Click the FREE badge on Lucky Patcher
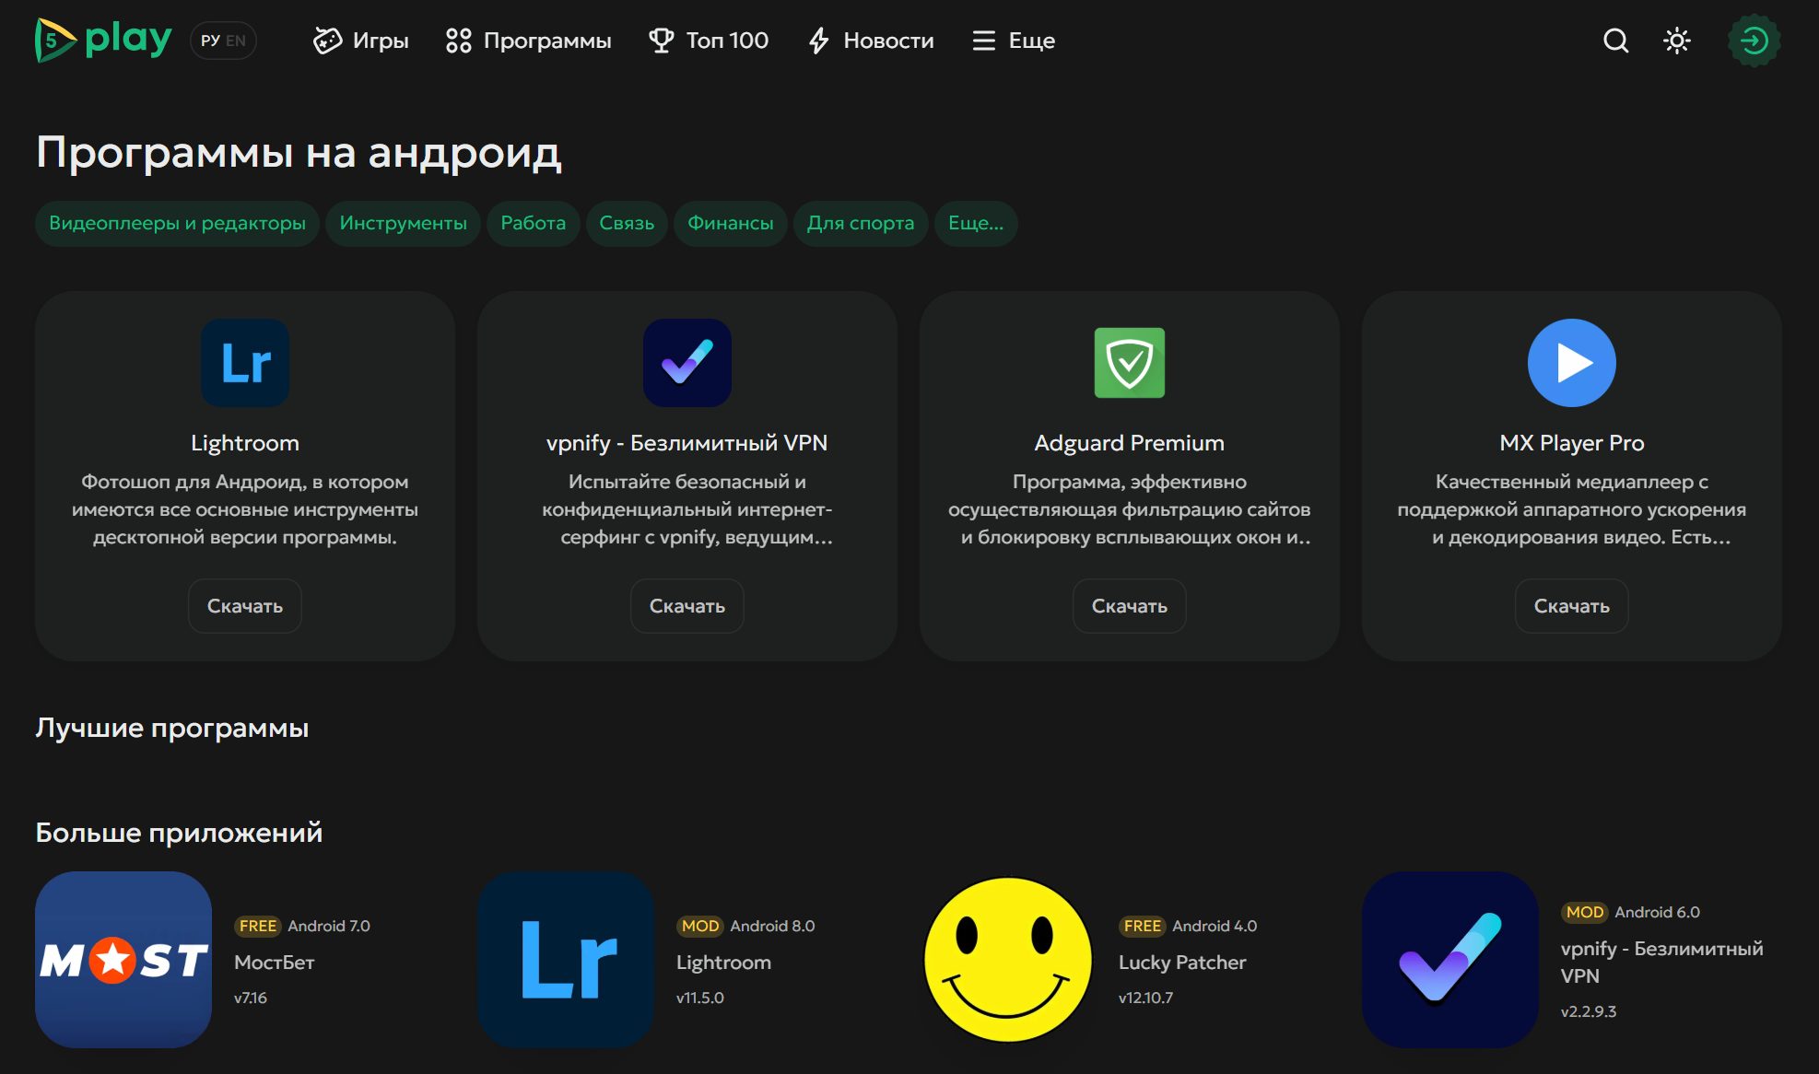This screenshot has width=1819, height=1074. (1143, 926)
